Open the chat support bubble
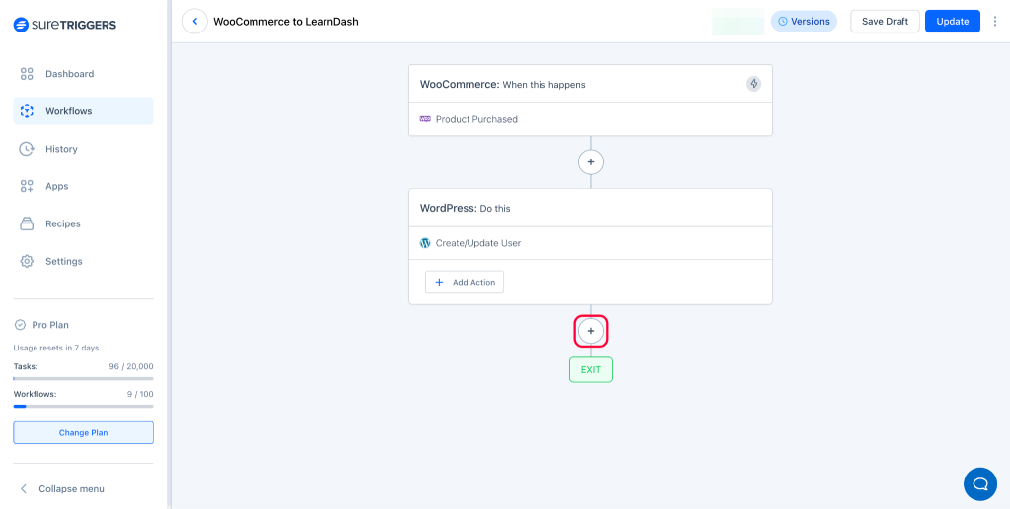This screenshot has width=1010, height=509. tap(980, 484)
